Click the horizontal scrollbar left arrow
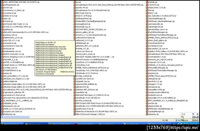200x131 pixels. [x=2, y=117]
